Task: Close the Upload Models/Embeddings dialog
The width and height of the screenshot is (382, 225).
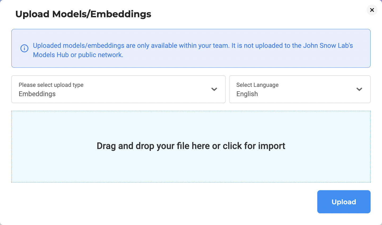Action: click(x=372, y=10)
